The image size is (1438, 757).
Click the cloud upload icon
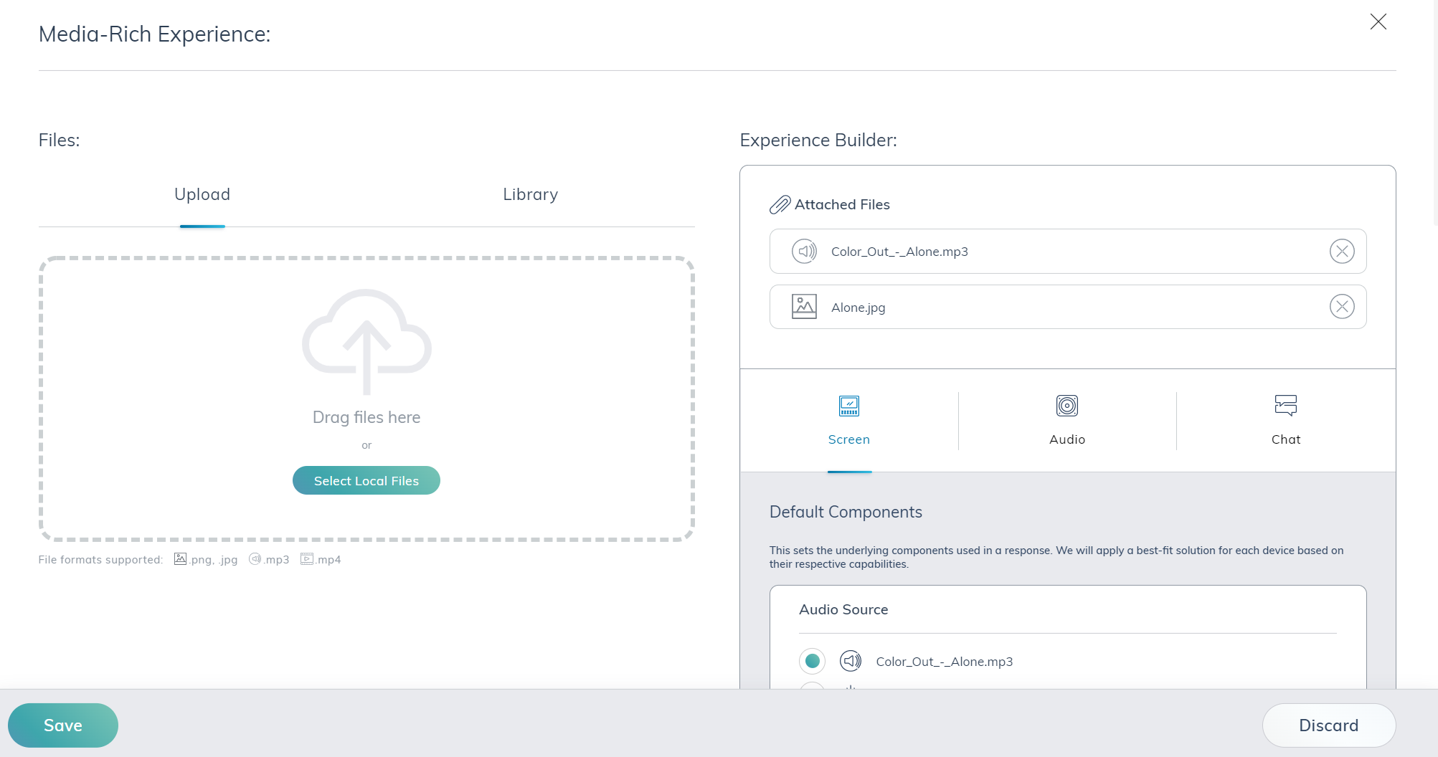point(366,341)
